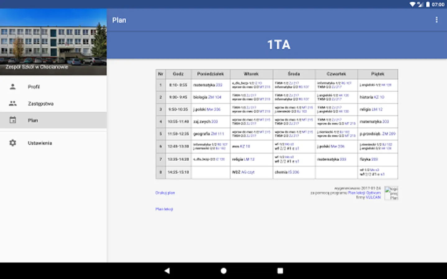
Task: Tap the Plan toolbar title
Action: (x=119, y=20)
